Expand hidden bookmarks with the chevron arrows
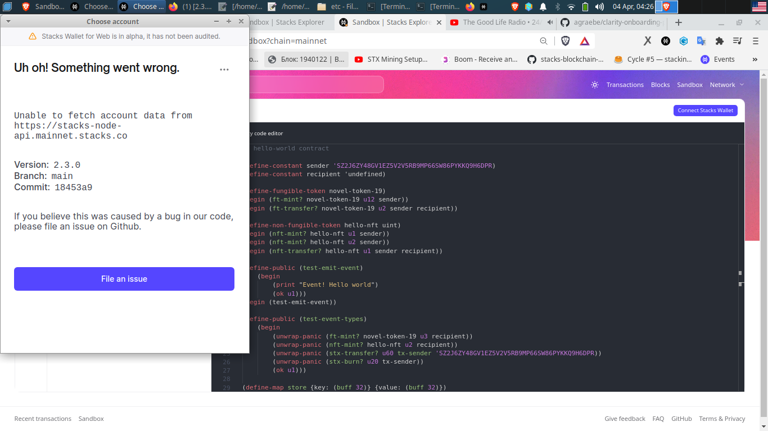The width and height of the screenshot is (768, 431). coord(754,59)
